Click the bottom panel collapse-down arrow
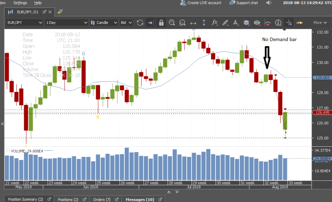 [177, 192]
